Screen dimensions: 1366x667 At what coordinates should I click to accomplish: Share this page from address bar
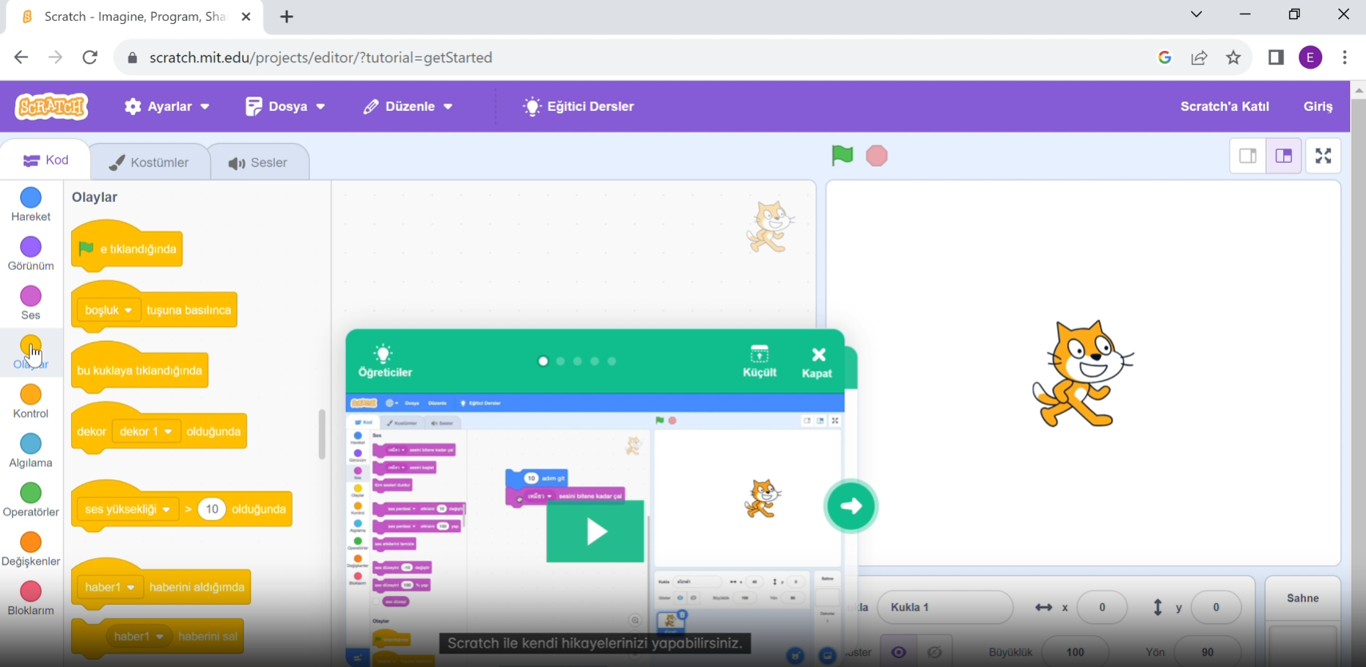1199,58
